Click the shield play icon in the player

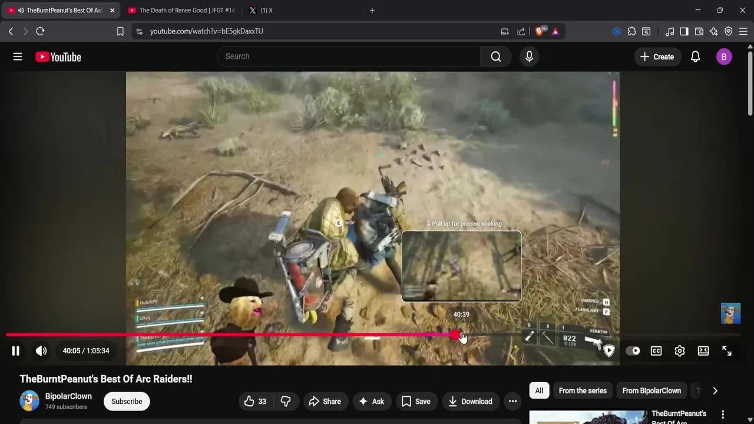(x=609, y=351)
